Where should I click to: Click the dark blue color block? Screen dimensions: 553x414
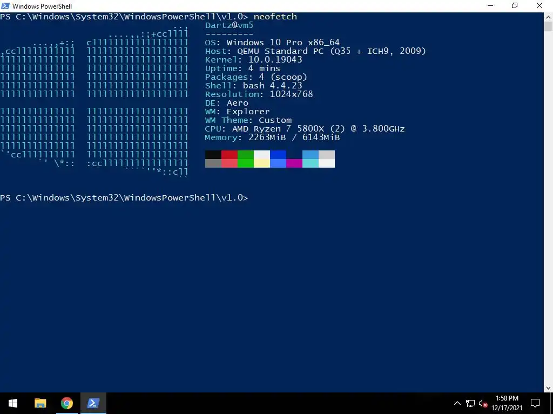pos(278,155)
